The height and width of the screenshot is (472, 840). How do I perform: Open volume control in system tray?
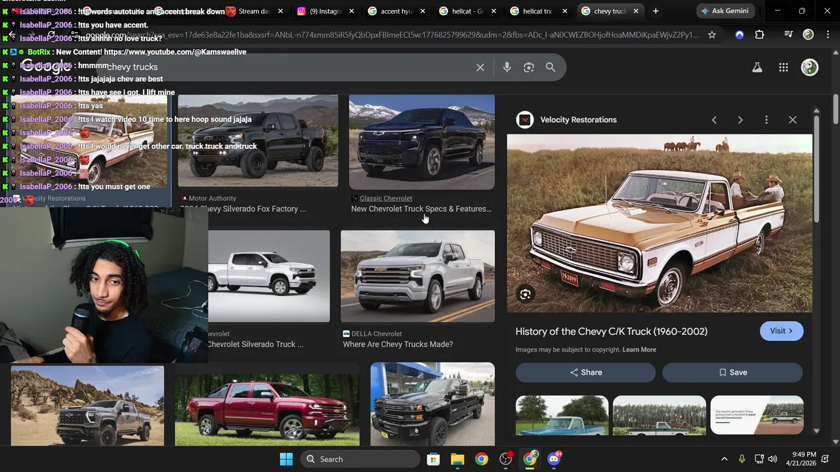click(x=772, y=459)
